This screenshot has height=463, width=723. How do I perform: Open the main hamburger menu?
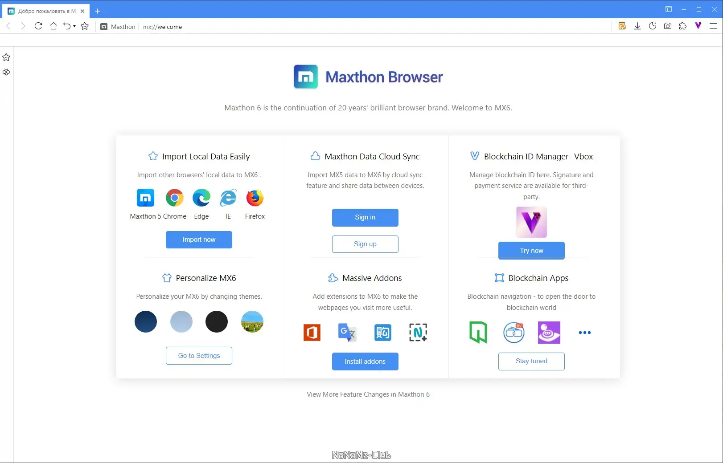713,26
